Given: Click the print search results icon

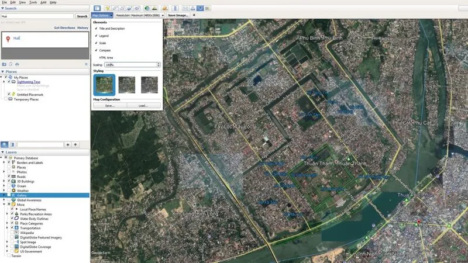Looking at the screenshot, I should (17, 64).
